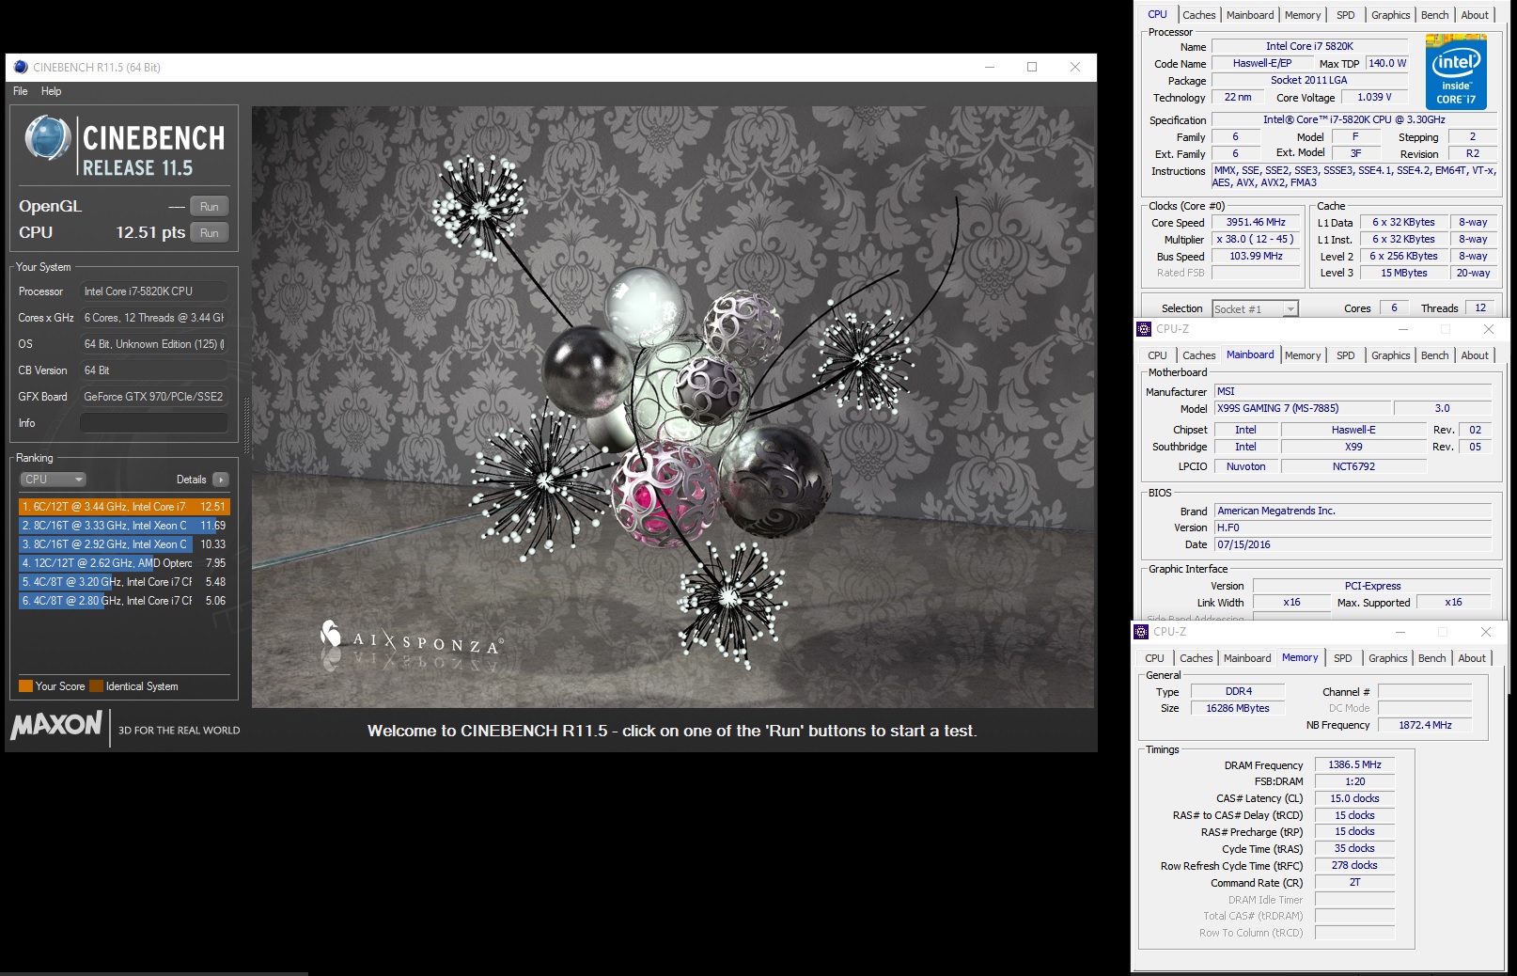Click the multiplier value x 38.0 (12 - 45)
The width and height of the screenshot is (1517, 976).
(x=1255, y=240)
